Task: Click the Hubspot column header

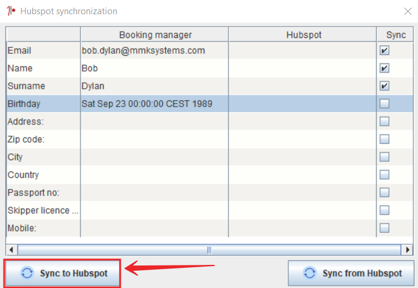Action: (303, 35)
